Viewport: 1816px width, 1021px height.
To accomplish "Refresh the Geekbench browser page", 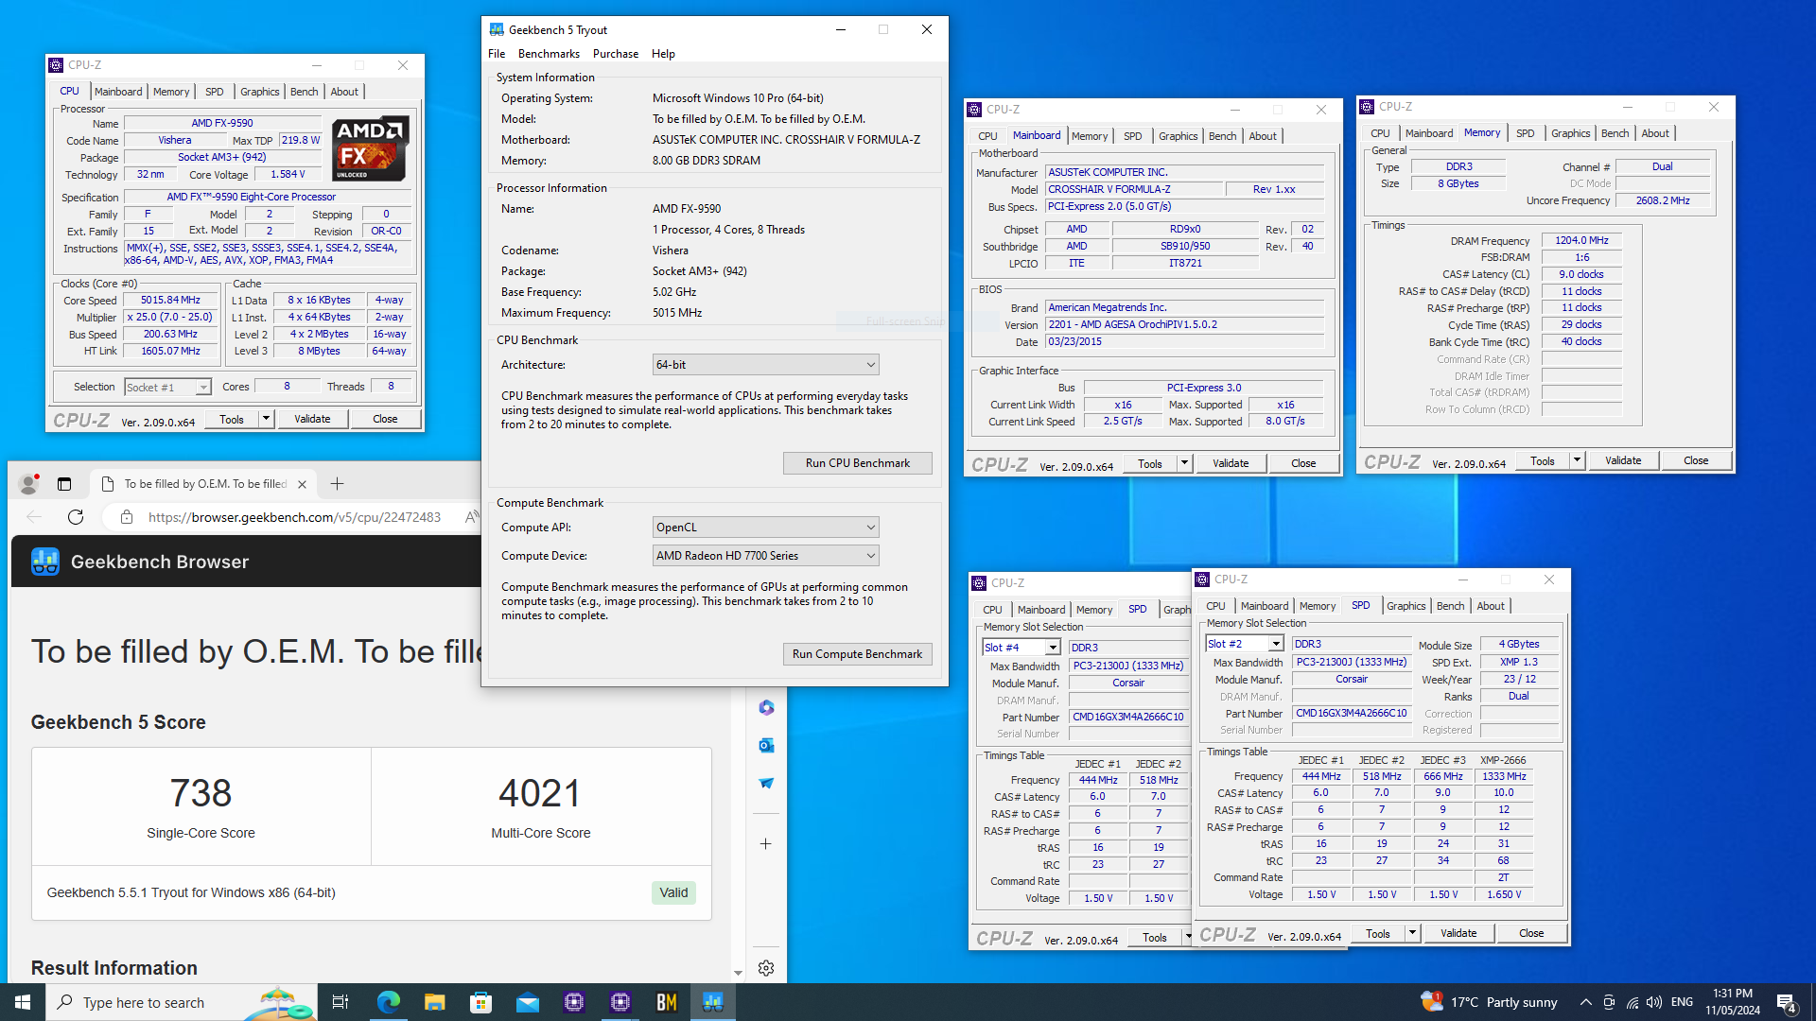I will (76, 517).
